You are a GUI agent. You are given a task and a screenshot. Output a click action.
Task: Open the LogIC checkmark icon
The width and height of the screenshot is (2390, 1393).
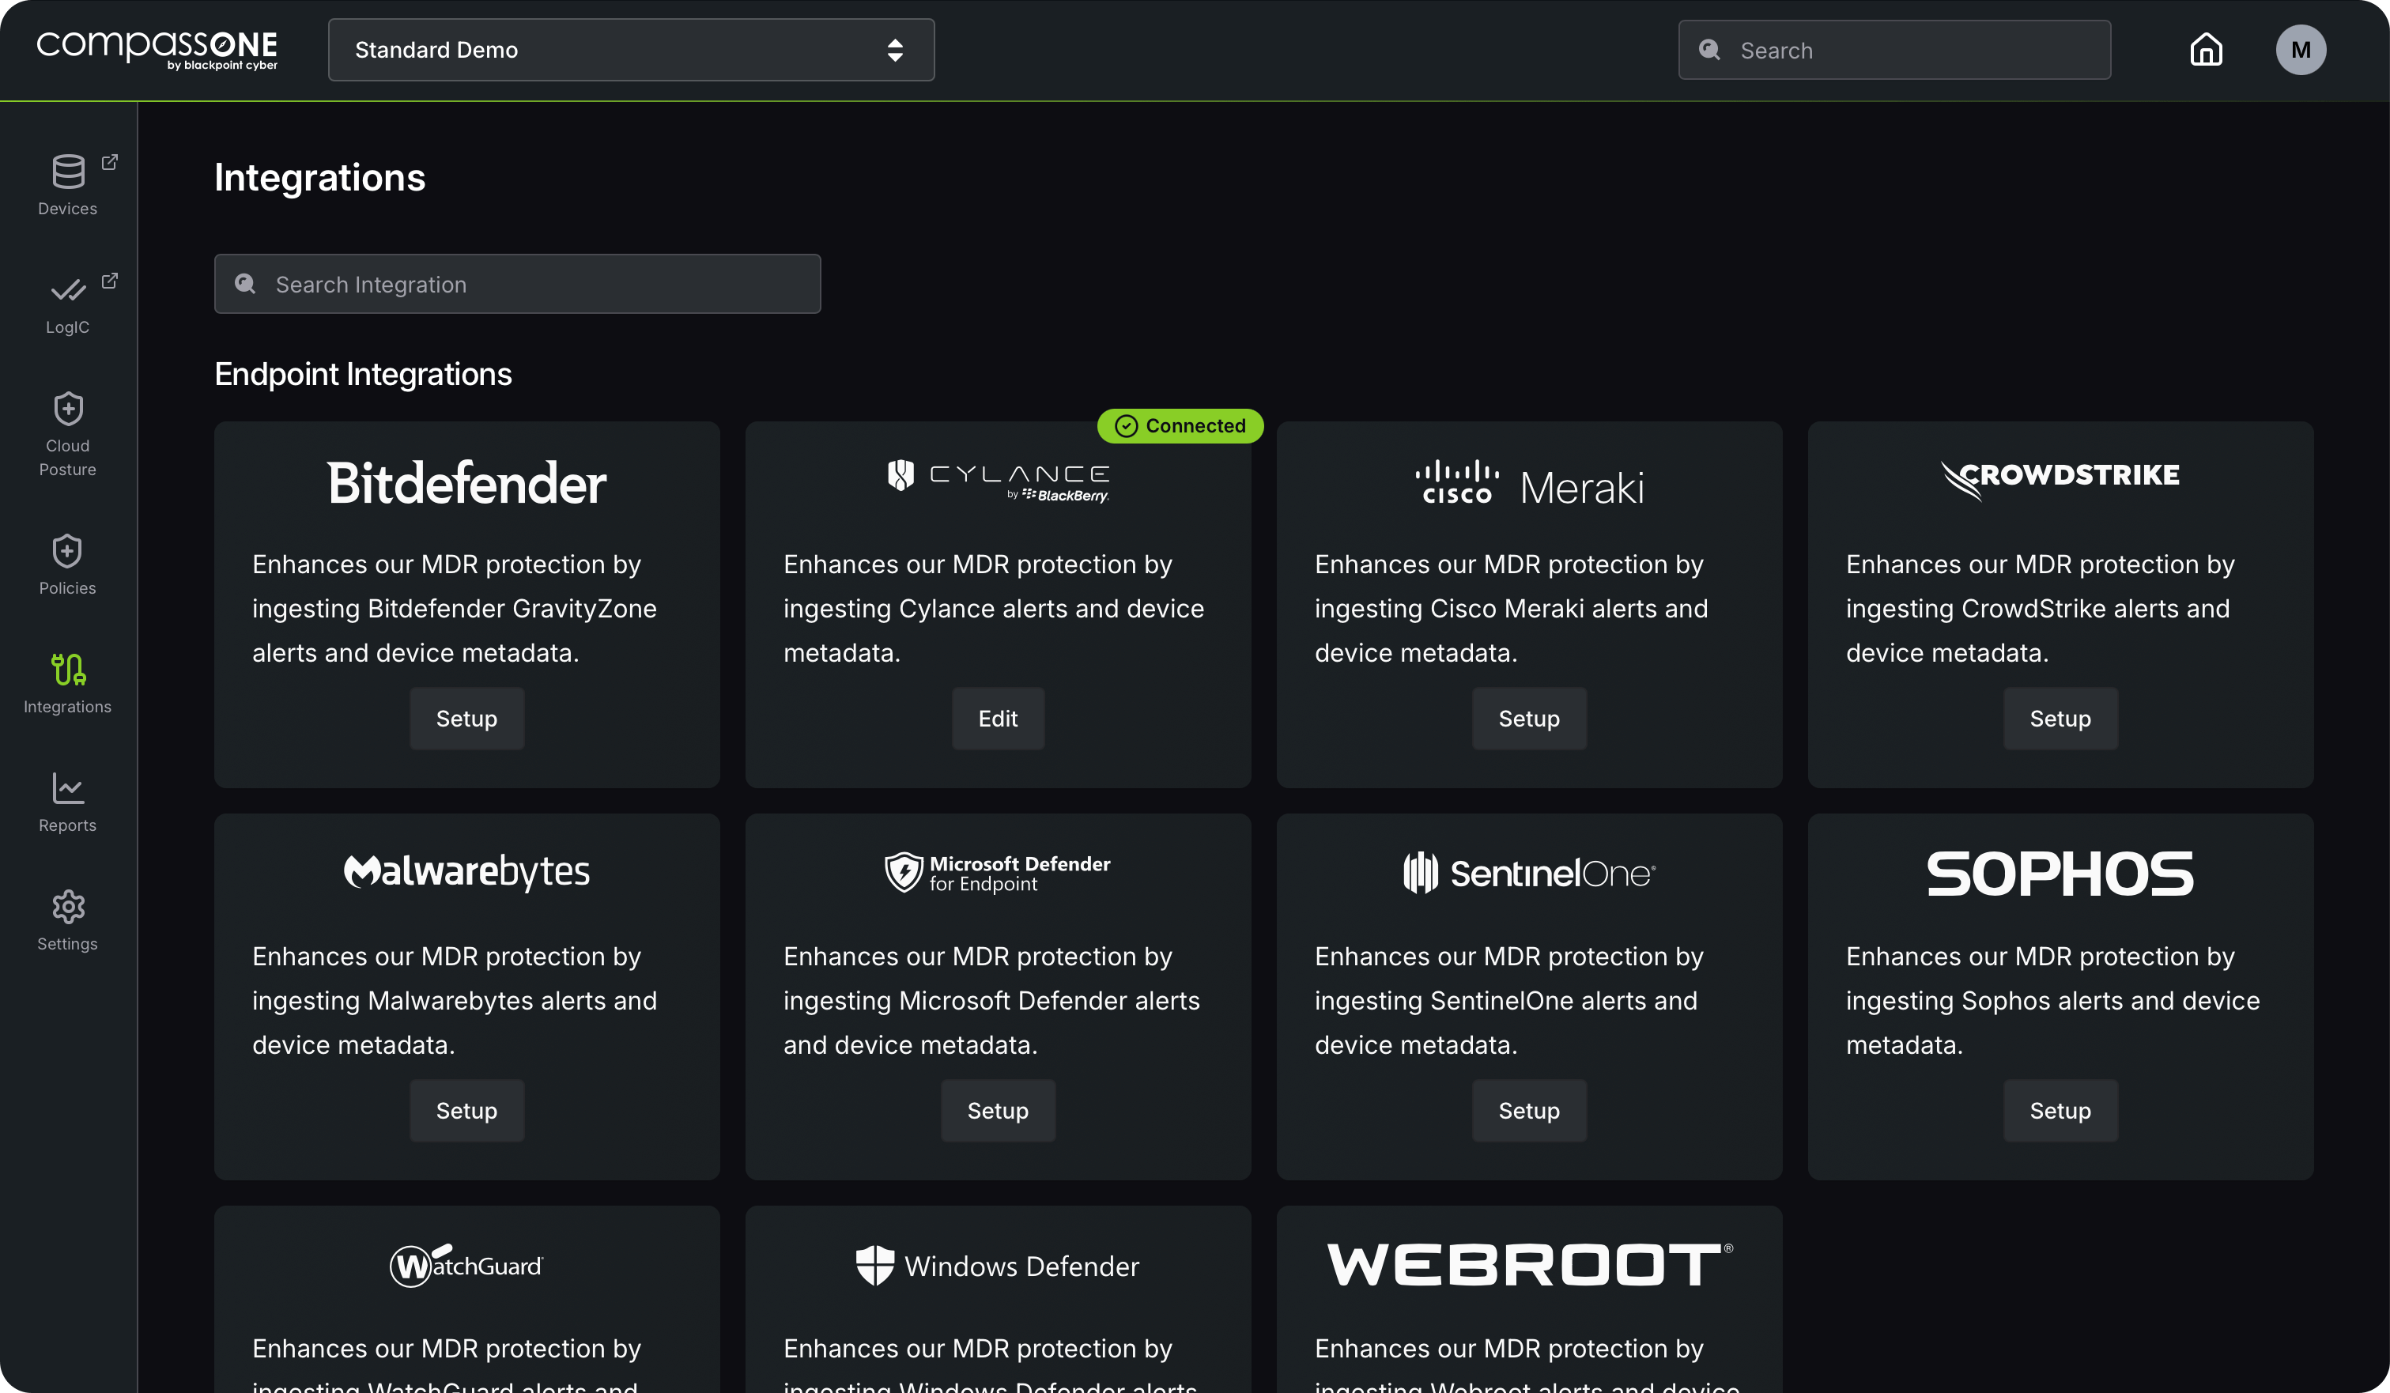point(68,290)
